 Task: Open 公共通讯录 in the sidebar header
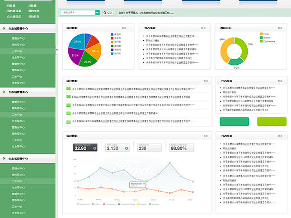(x=14, y=16)
